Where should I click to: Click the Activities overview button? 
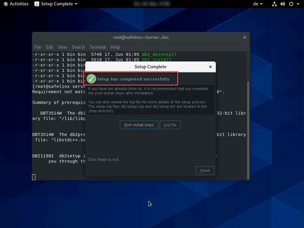click(x=16, y=4)
